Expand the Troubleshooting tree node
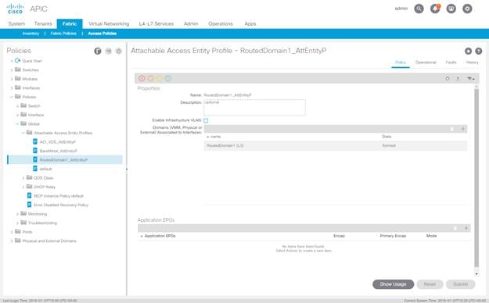This screenshot has height=303, width=489. click(x=17, y=223)
